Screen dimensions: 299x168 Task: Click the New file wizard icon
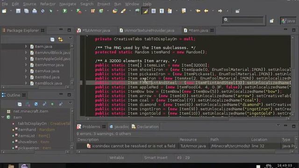click(x=4, y=11)
